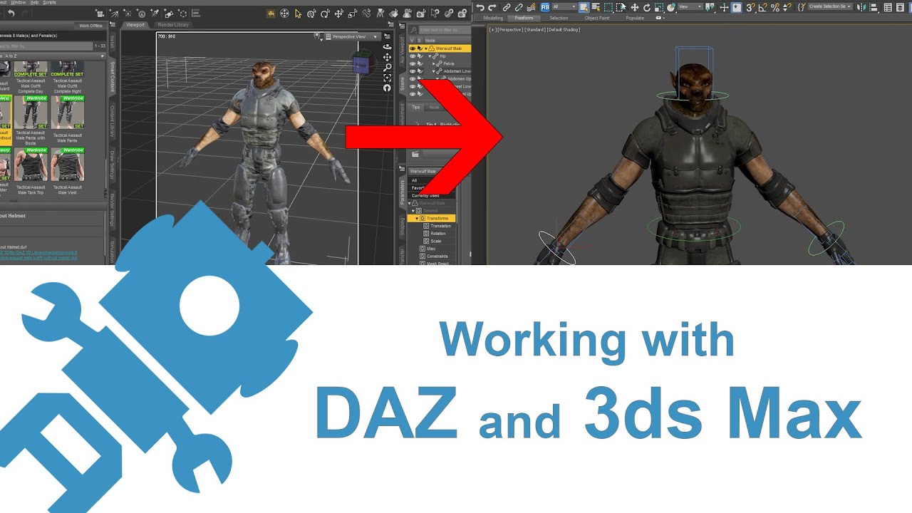
Task: Open DAZ Help menu
Action: (34, 2)
